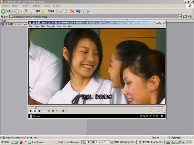Click the Increase Speed fast-forward button
Viewport: 194px width, 145px height.
pos(53,111)
